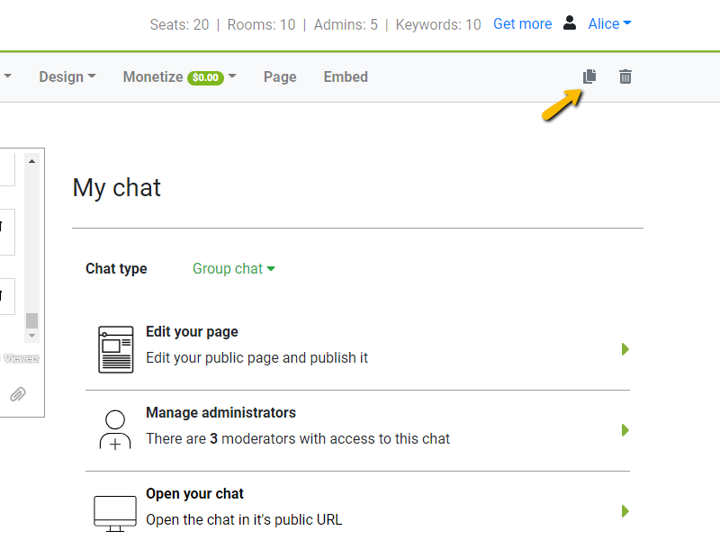Click the chat preview scrollbar up arrow
720x540 pixels.
pos(32,161)
